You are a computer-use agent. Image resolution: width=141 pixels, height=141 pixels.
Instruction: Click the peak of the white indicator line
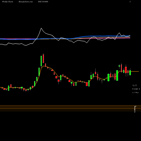(41, 28)
